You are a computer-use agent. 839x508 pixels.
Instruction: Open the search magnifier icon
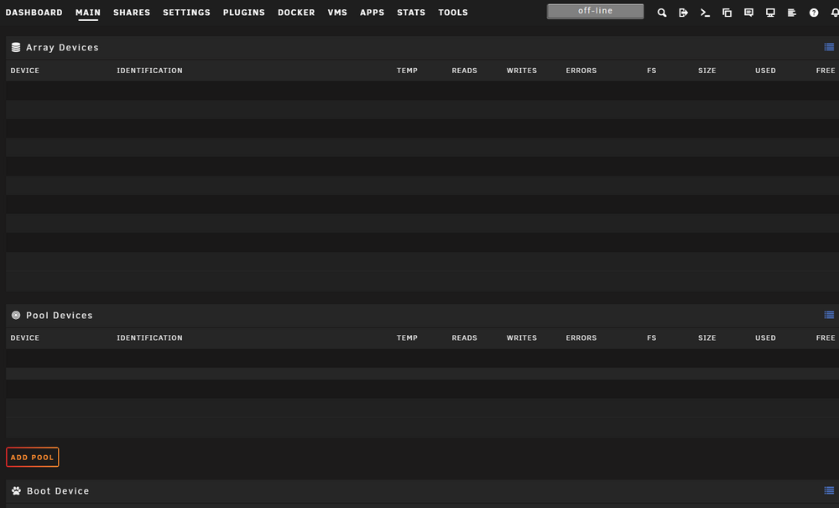(x=662, y=13)
